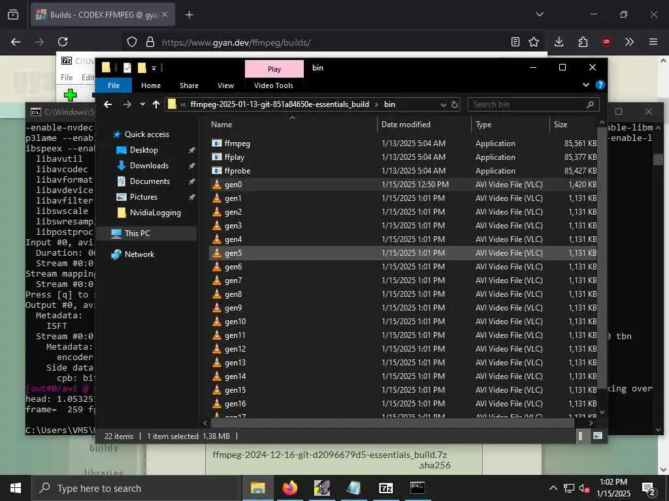Customize Quick Access Toolbar dropdown
The image size is (669, 501).
click(x=154, y=68)
